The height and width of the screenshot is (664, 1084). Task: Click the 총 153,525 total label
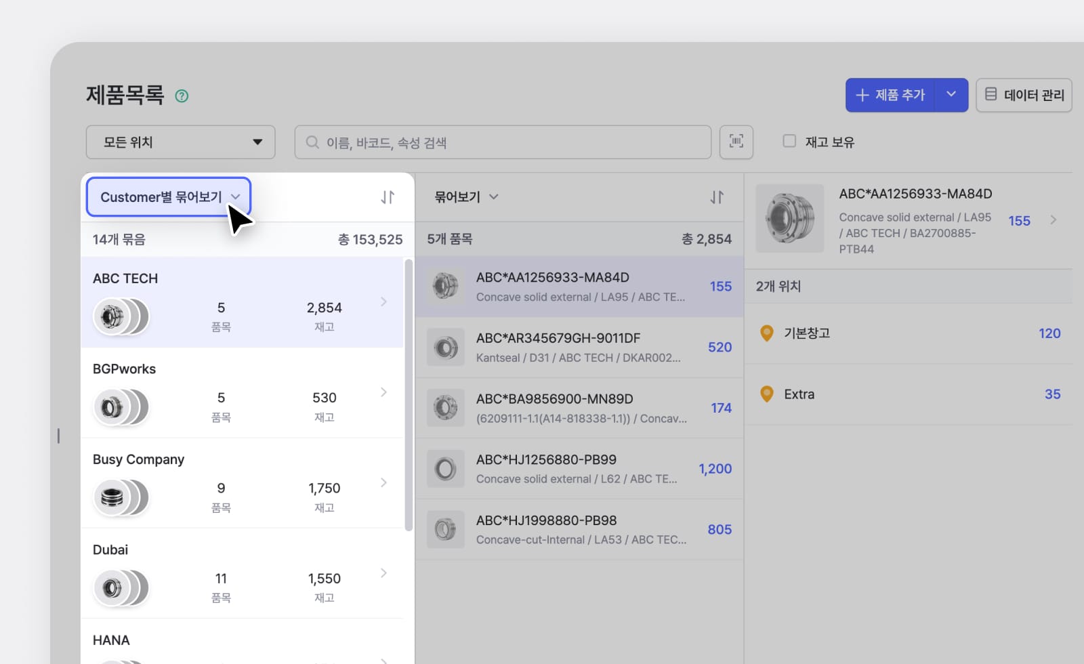coord(370,239)
